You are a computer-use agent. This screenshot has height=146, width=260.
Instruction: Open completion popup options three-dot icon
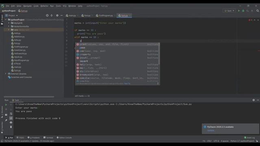tap(158, 84)
